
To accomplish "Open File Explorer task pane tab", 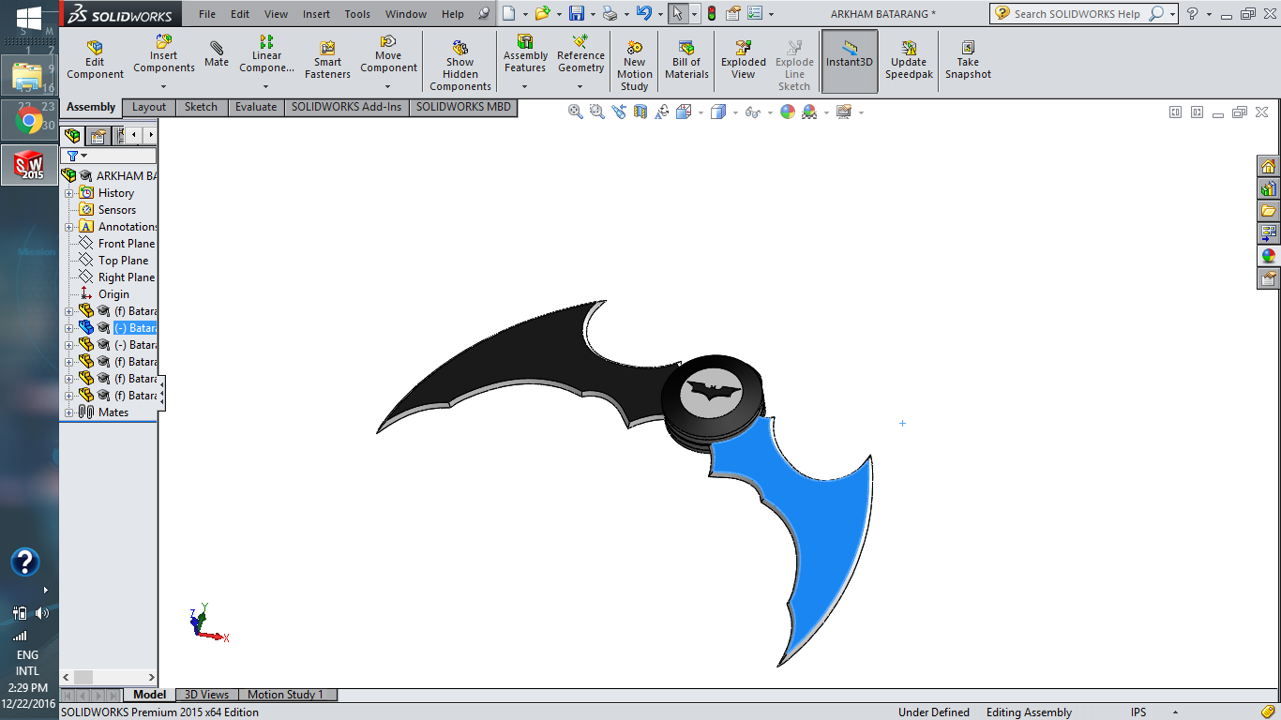I will point(1269,211).
